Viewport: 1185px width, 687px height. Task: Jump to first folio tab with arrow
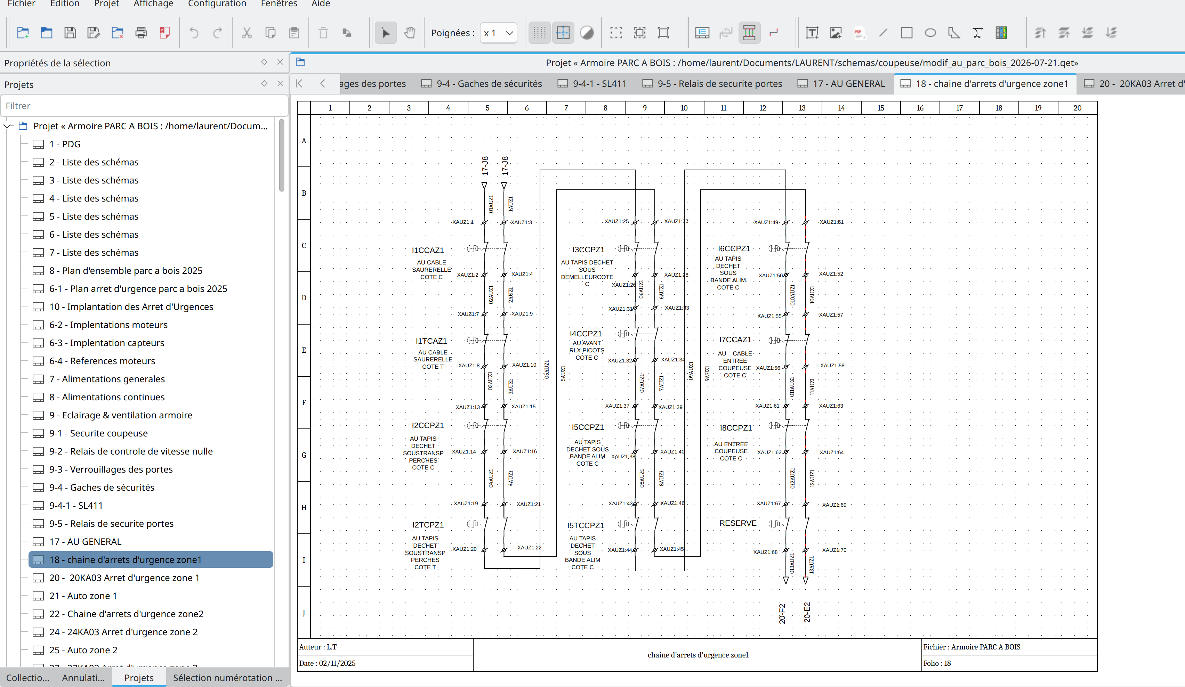[299, 84]
